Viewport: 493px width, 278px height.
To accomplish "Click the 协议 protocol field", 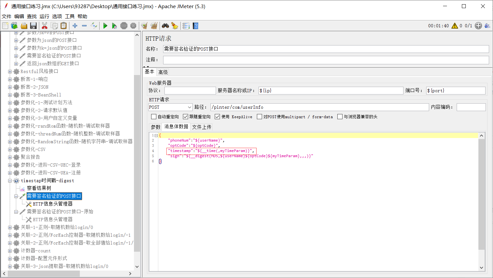I will click(190, 91).
